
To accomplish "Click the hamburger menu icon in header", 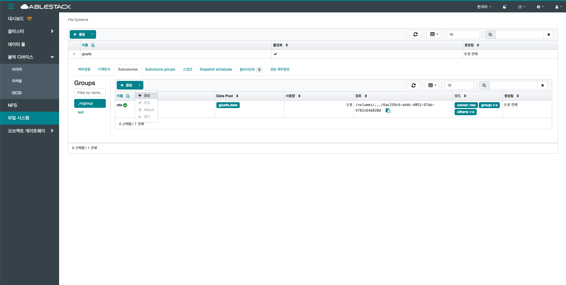I will 11,6.
